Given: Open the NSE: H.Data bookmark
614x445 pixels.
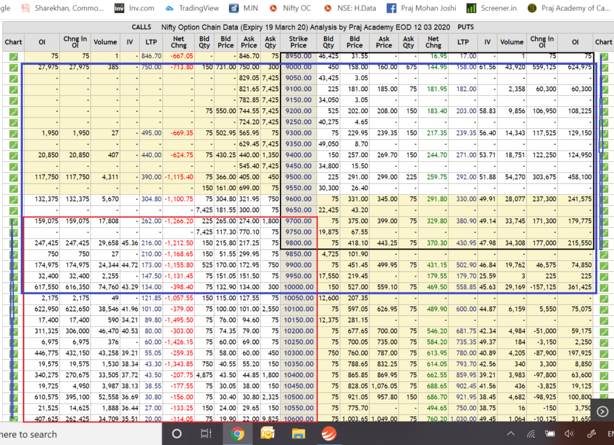Looking at the screenshot, I should click(x=350, y=8).
